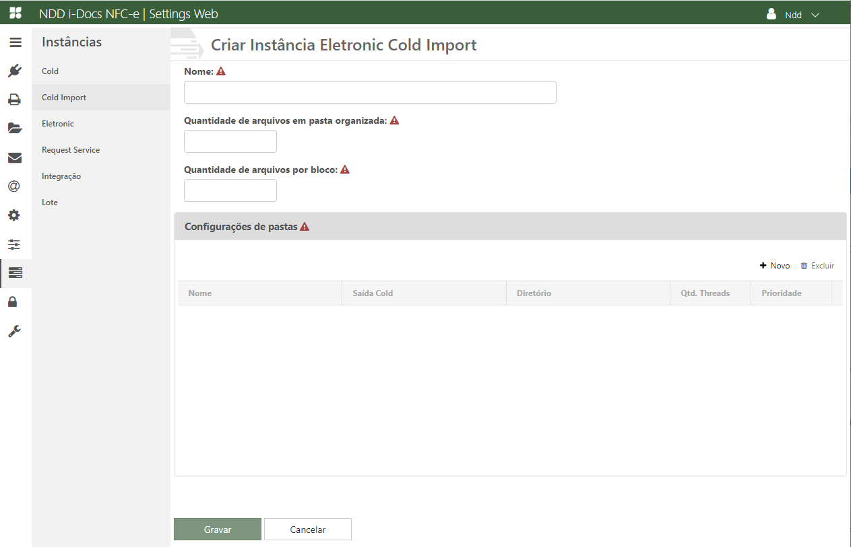Select the printer icon in sidebar
The width and height of the screenshot is (851, 547).
tap(15, 100)
